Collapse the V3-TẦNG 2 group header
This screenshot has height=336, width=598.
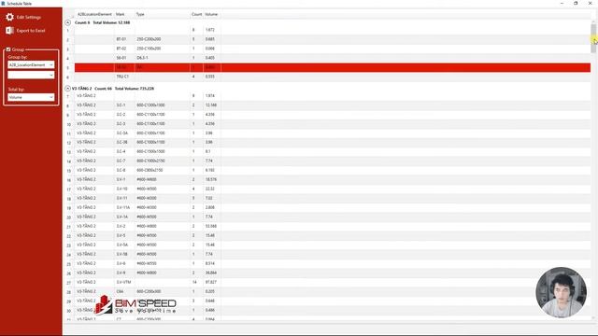click(x=68, y=89)
